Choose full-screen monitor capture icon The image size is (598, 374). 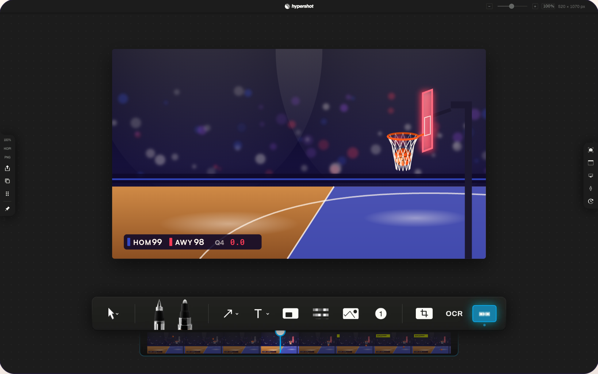[591, 176]
